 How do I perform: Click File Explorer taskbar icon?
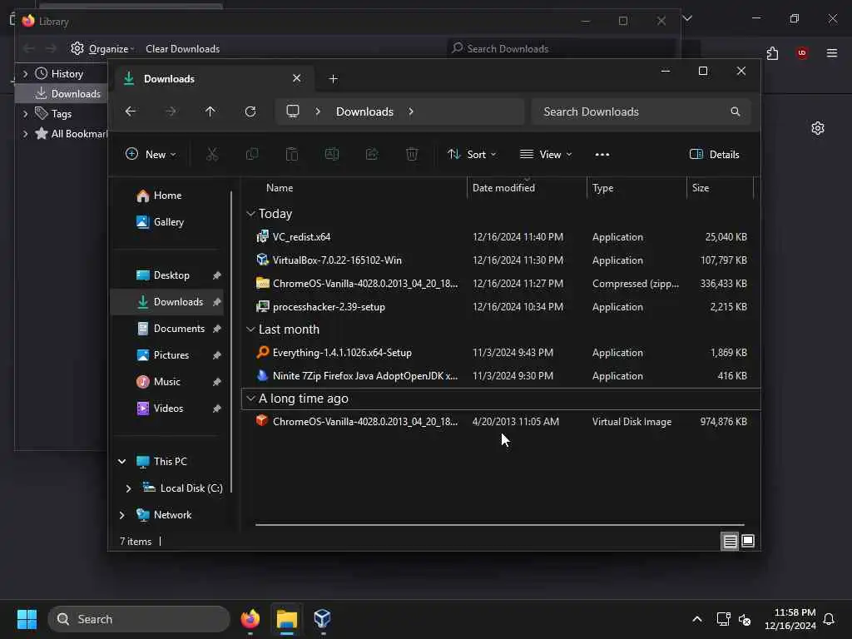pos(287,619)
